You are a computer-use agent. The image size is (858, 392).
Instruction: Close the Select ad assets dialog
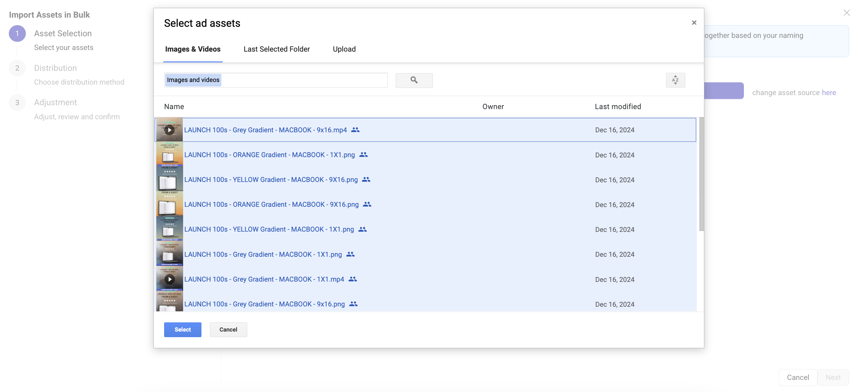point(694,23)
